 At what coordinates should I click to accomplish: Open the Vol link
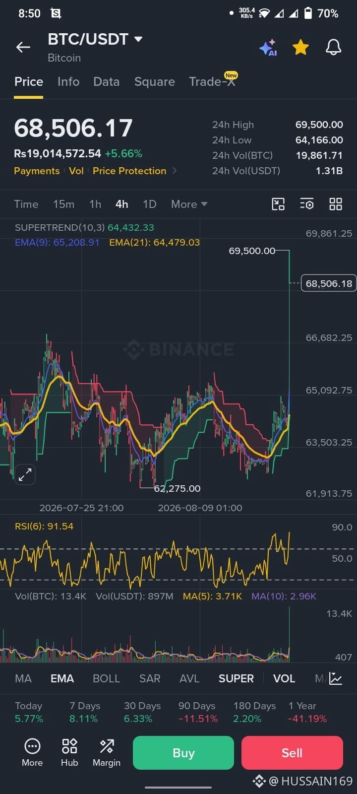click(x=76, y=171)
